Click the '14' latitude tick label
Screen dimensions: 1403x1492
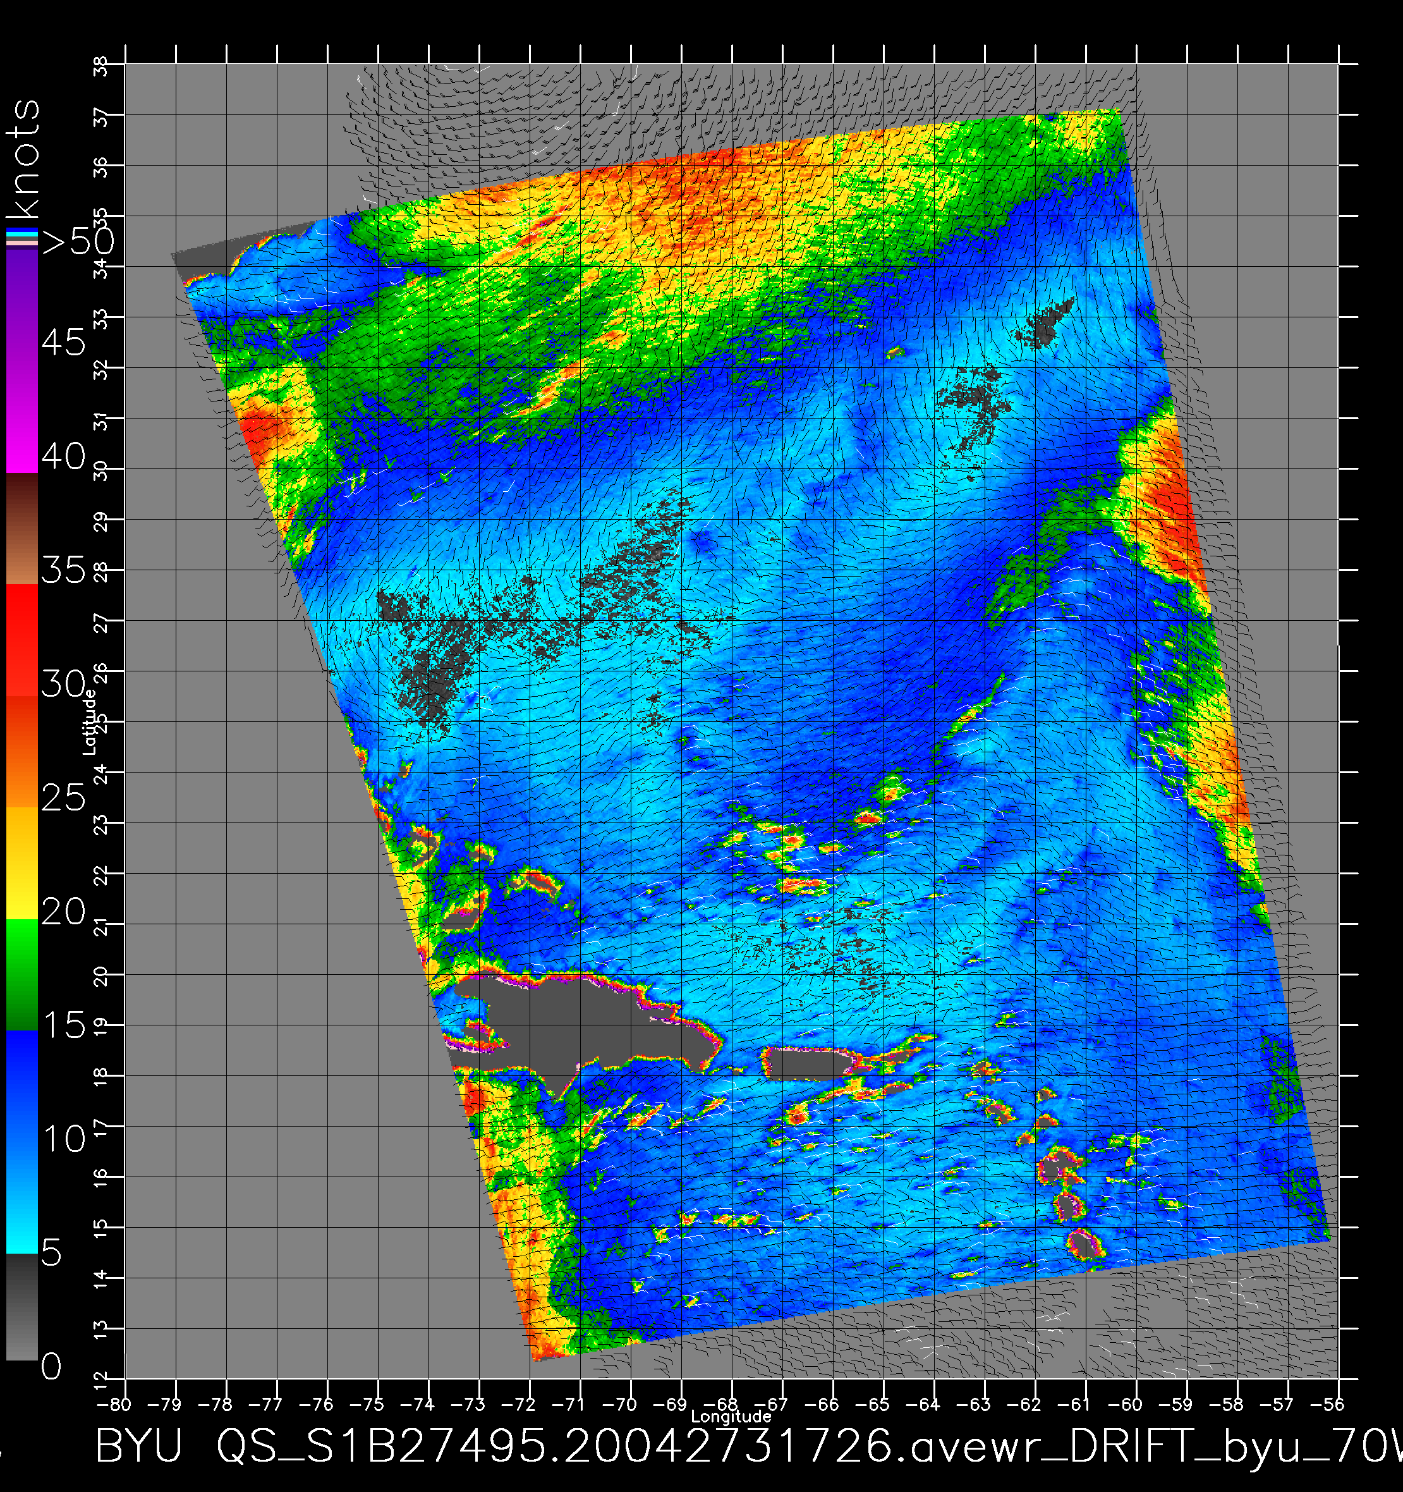tap(101, 1281)
